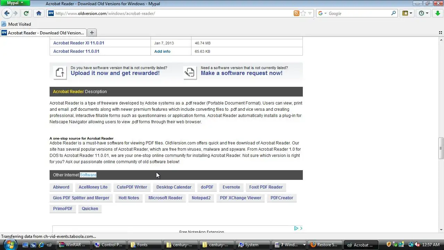
Task: Open the browser home page
Action: pos(39,13)
